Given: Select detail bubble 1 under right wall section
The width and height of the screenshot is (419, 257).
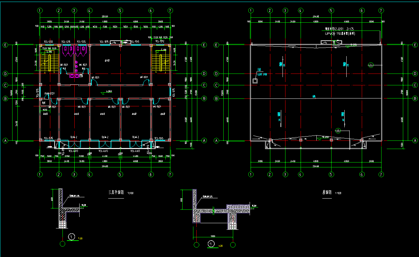Looking at the screenshot, I should (211, 244).
